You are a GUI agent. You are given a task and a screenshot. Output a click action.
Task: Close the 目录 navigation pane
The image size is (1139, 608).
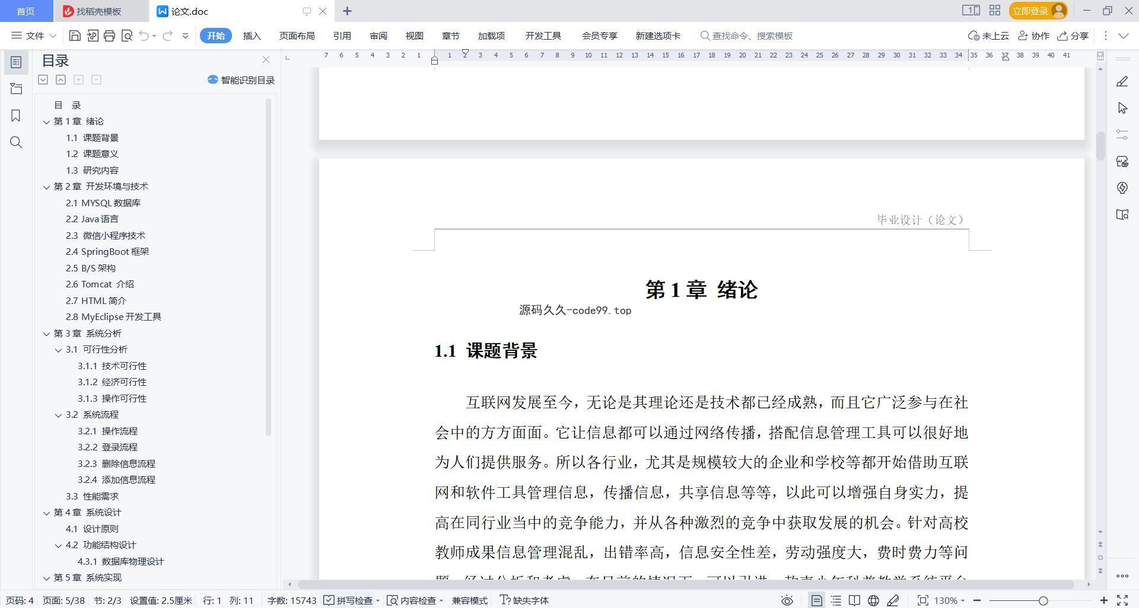tap(266, 60)
